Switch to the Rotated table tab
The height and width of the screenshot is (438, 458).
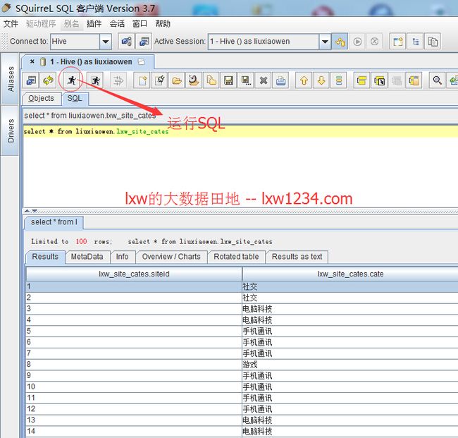[236, 257]
